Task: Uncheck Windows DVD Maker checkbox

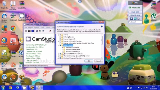Action: pyautogui.click(x=63, y=47)
